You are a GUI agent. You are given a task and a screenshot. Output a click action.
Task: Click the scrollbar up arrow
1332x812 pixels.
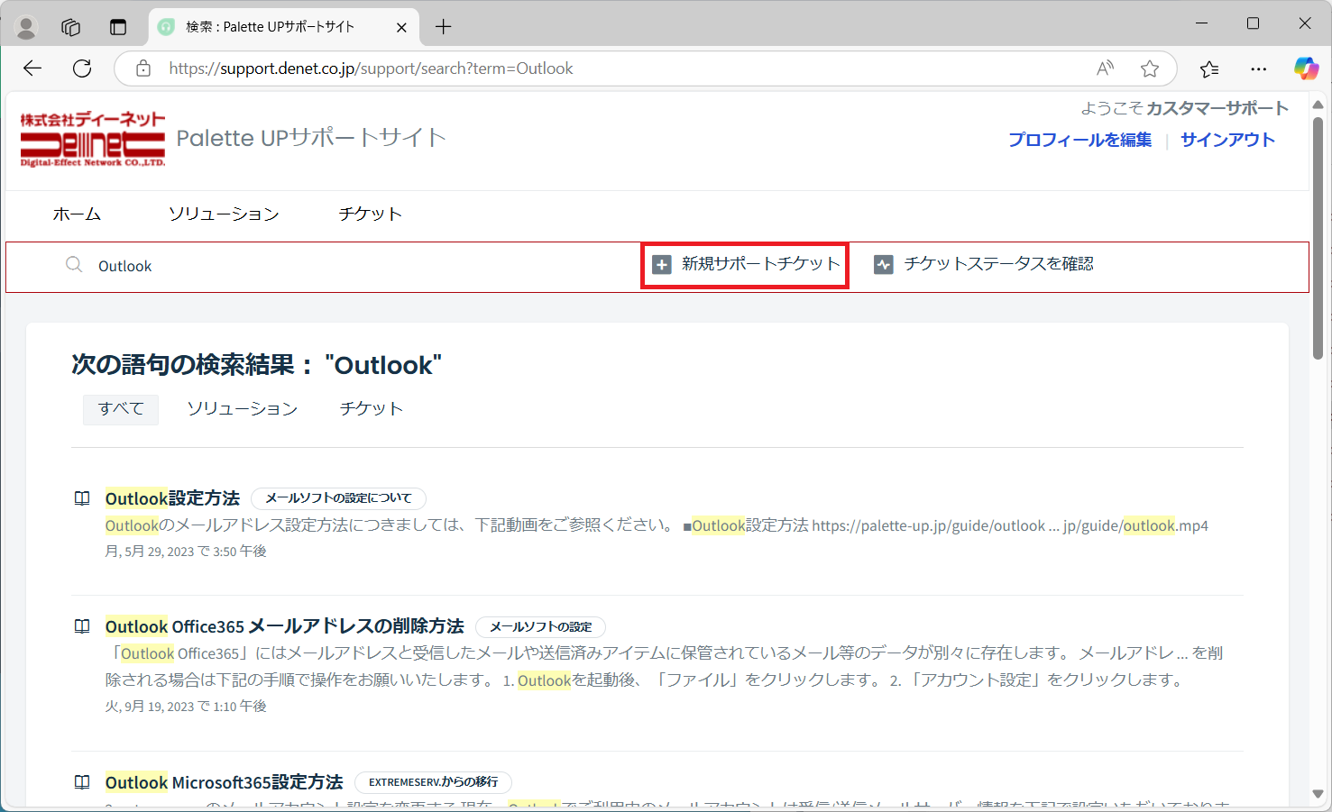coord(1318,105)
